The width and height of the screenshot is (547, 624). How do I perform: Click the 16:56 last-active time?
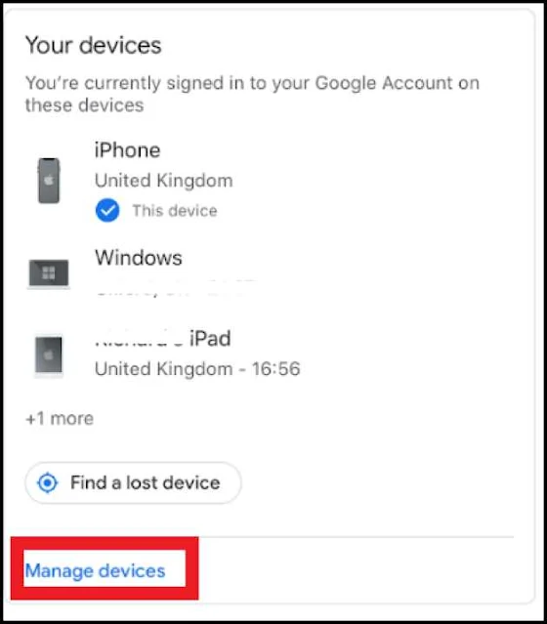(x=275, y=369)
